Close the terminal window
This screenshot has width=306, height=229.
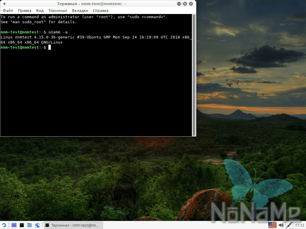(191, 4)
